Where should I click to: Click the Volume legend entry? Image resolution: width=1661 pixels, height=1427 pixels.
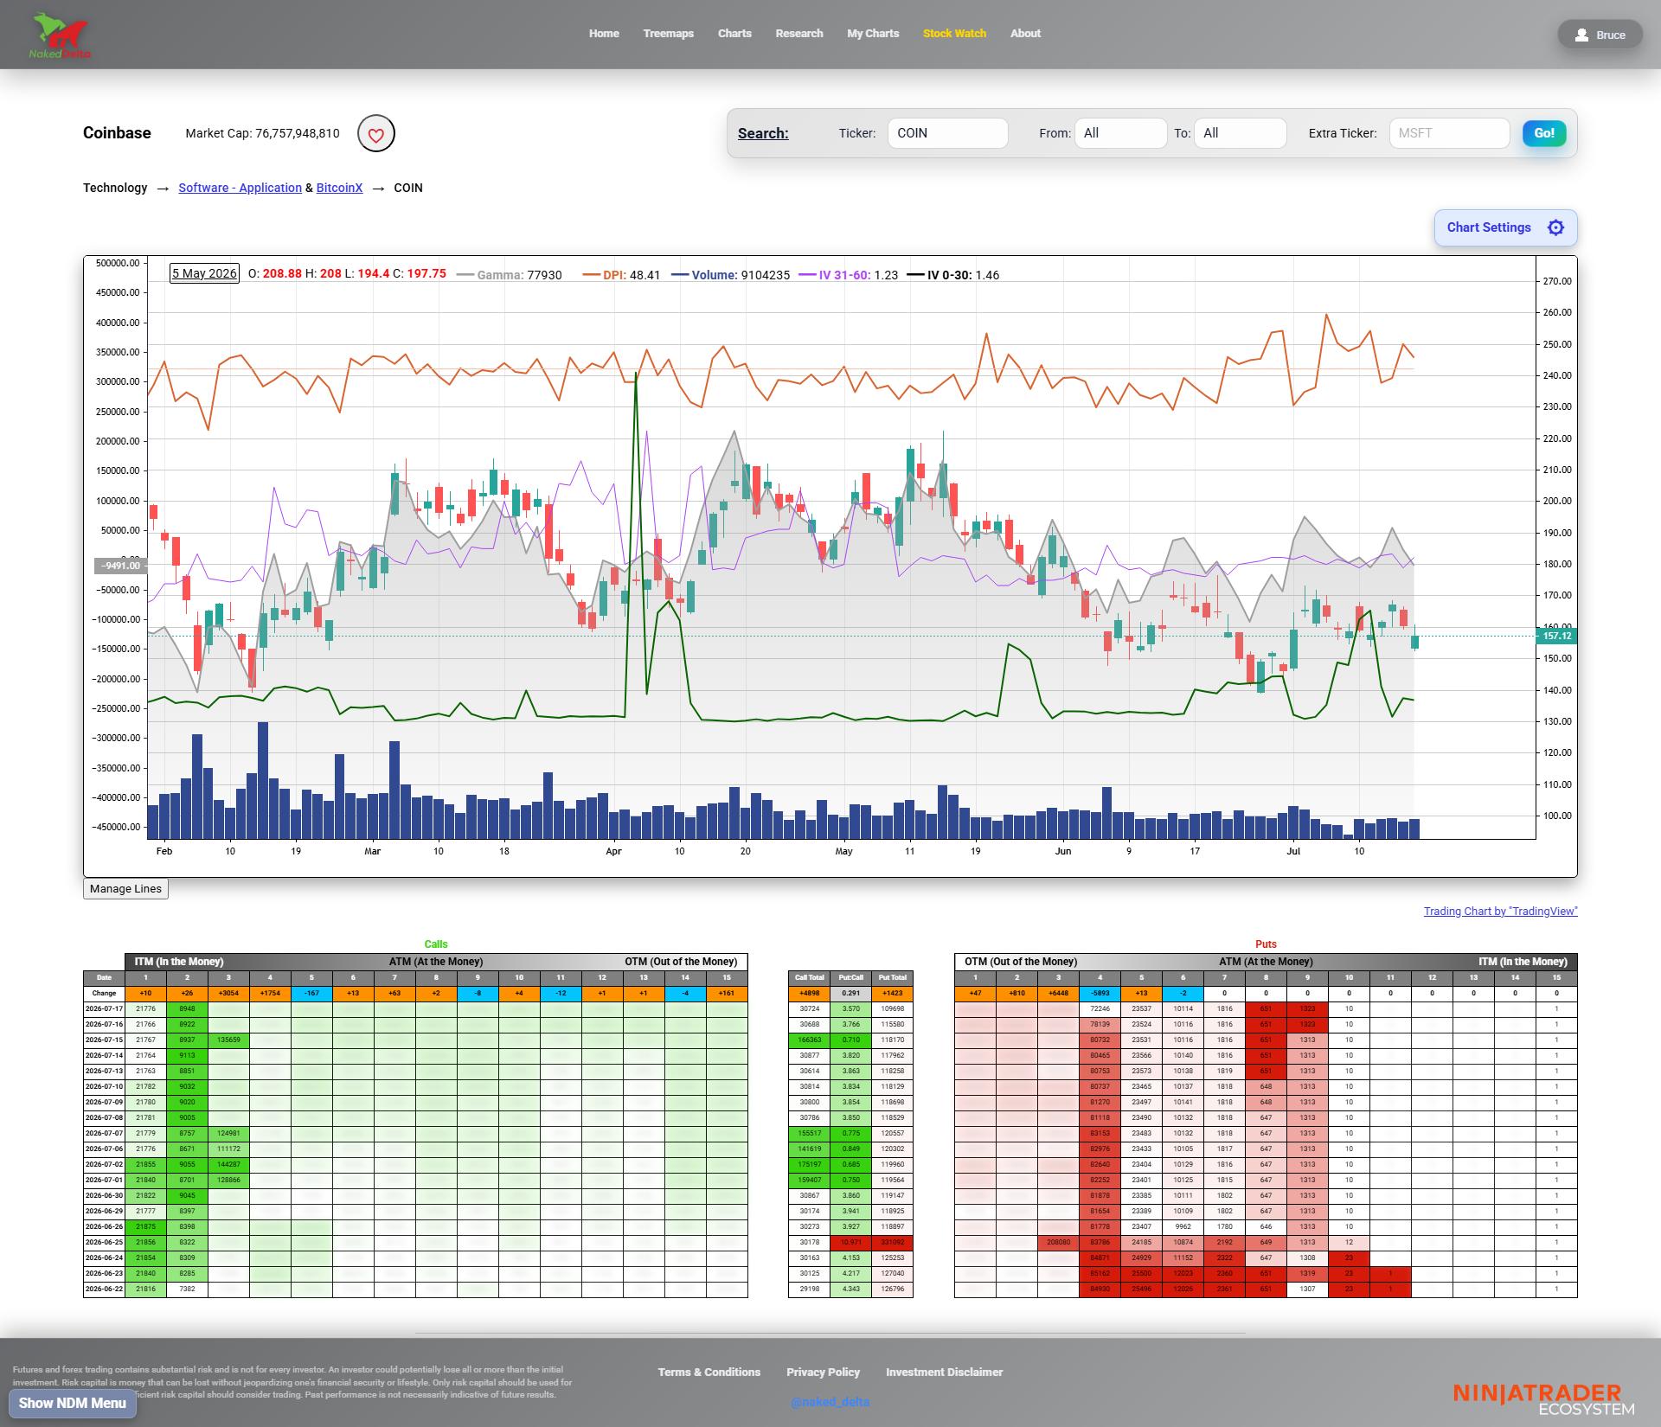[x=730, y=275]
